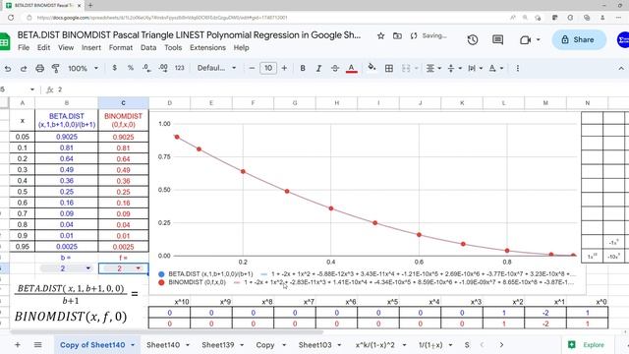
Task: Open the Insert menu
Action: coord(91,47)
